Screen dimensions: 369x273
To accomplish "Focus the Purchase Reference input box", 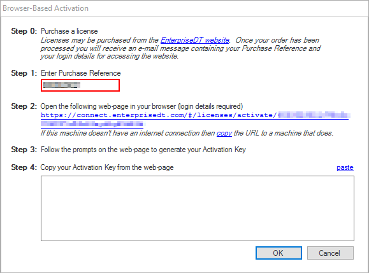I will (x=80, y=85).
